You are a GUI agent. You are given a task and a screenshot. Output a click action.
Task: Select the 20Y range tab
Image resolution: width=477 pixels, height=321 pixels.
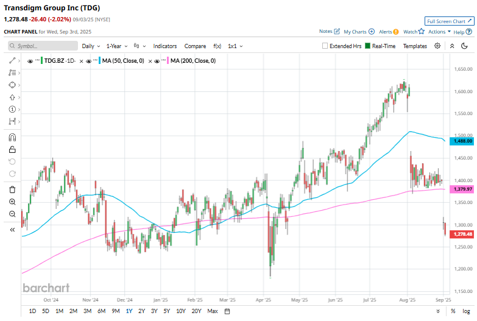point(197,311)
